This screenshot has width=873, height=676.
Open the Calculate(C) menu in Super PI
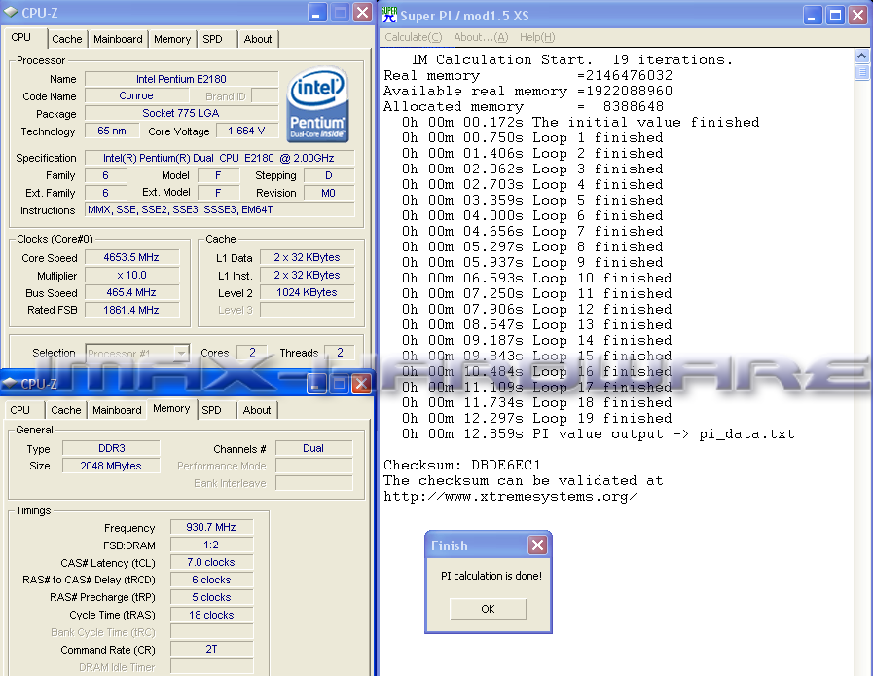click(413, 37)
